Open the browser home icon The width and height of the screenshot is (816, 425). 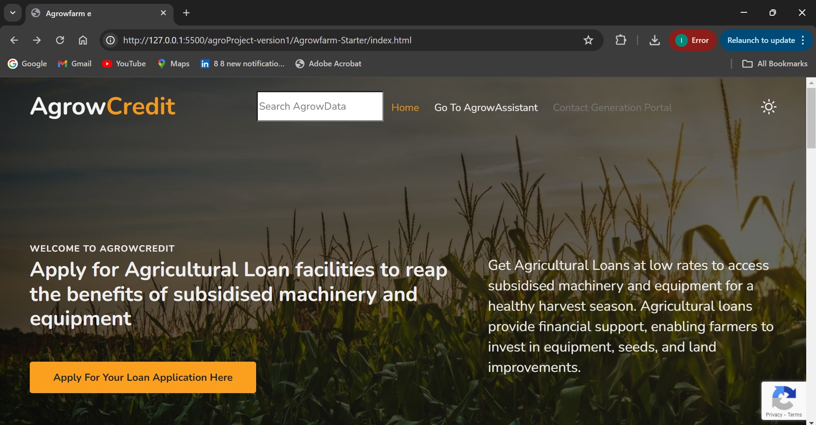83,40
